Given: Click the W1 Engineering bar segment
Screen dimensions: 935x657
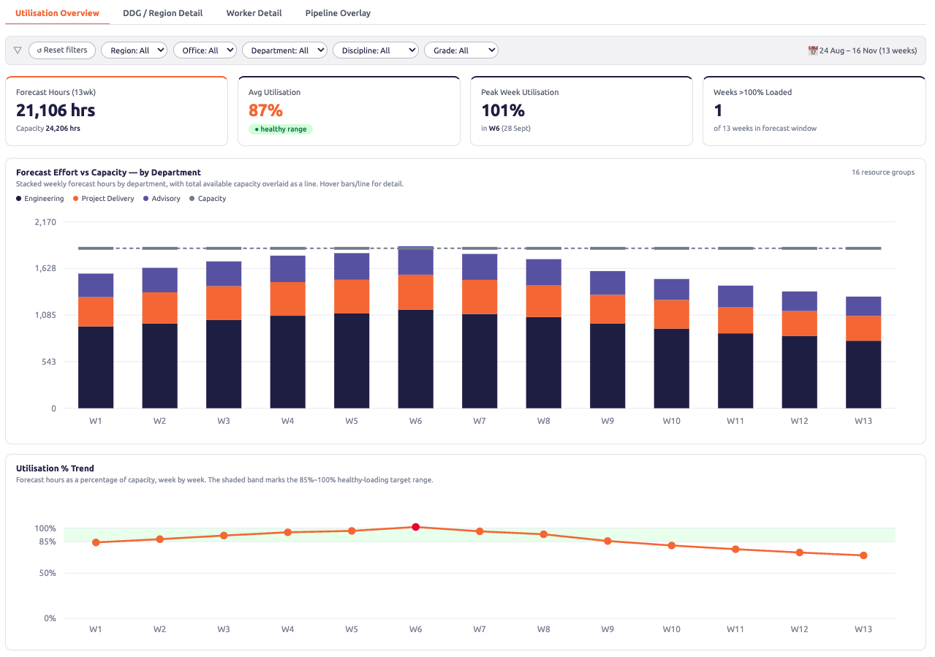Looking at the screenshot, I should [96, 368].
